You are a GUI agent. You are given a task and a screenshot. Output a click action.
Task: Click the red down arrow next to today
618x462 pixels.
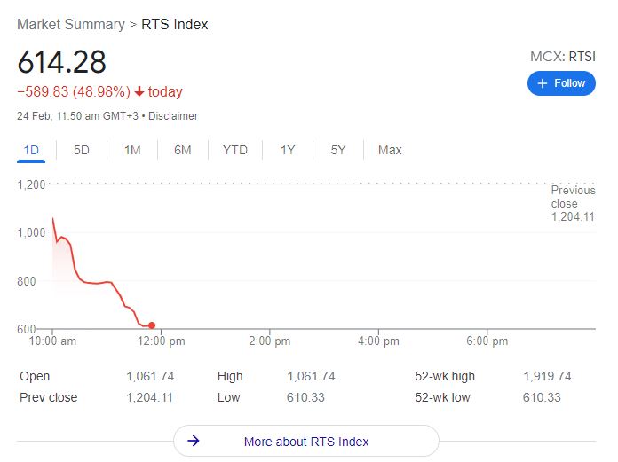coord(139,92)
